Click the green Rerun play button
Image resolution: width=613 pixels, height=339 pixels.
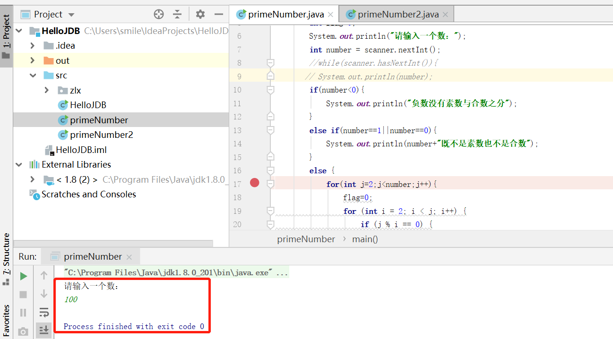23,276
